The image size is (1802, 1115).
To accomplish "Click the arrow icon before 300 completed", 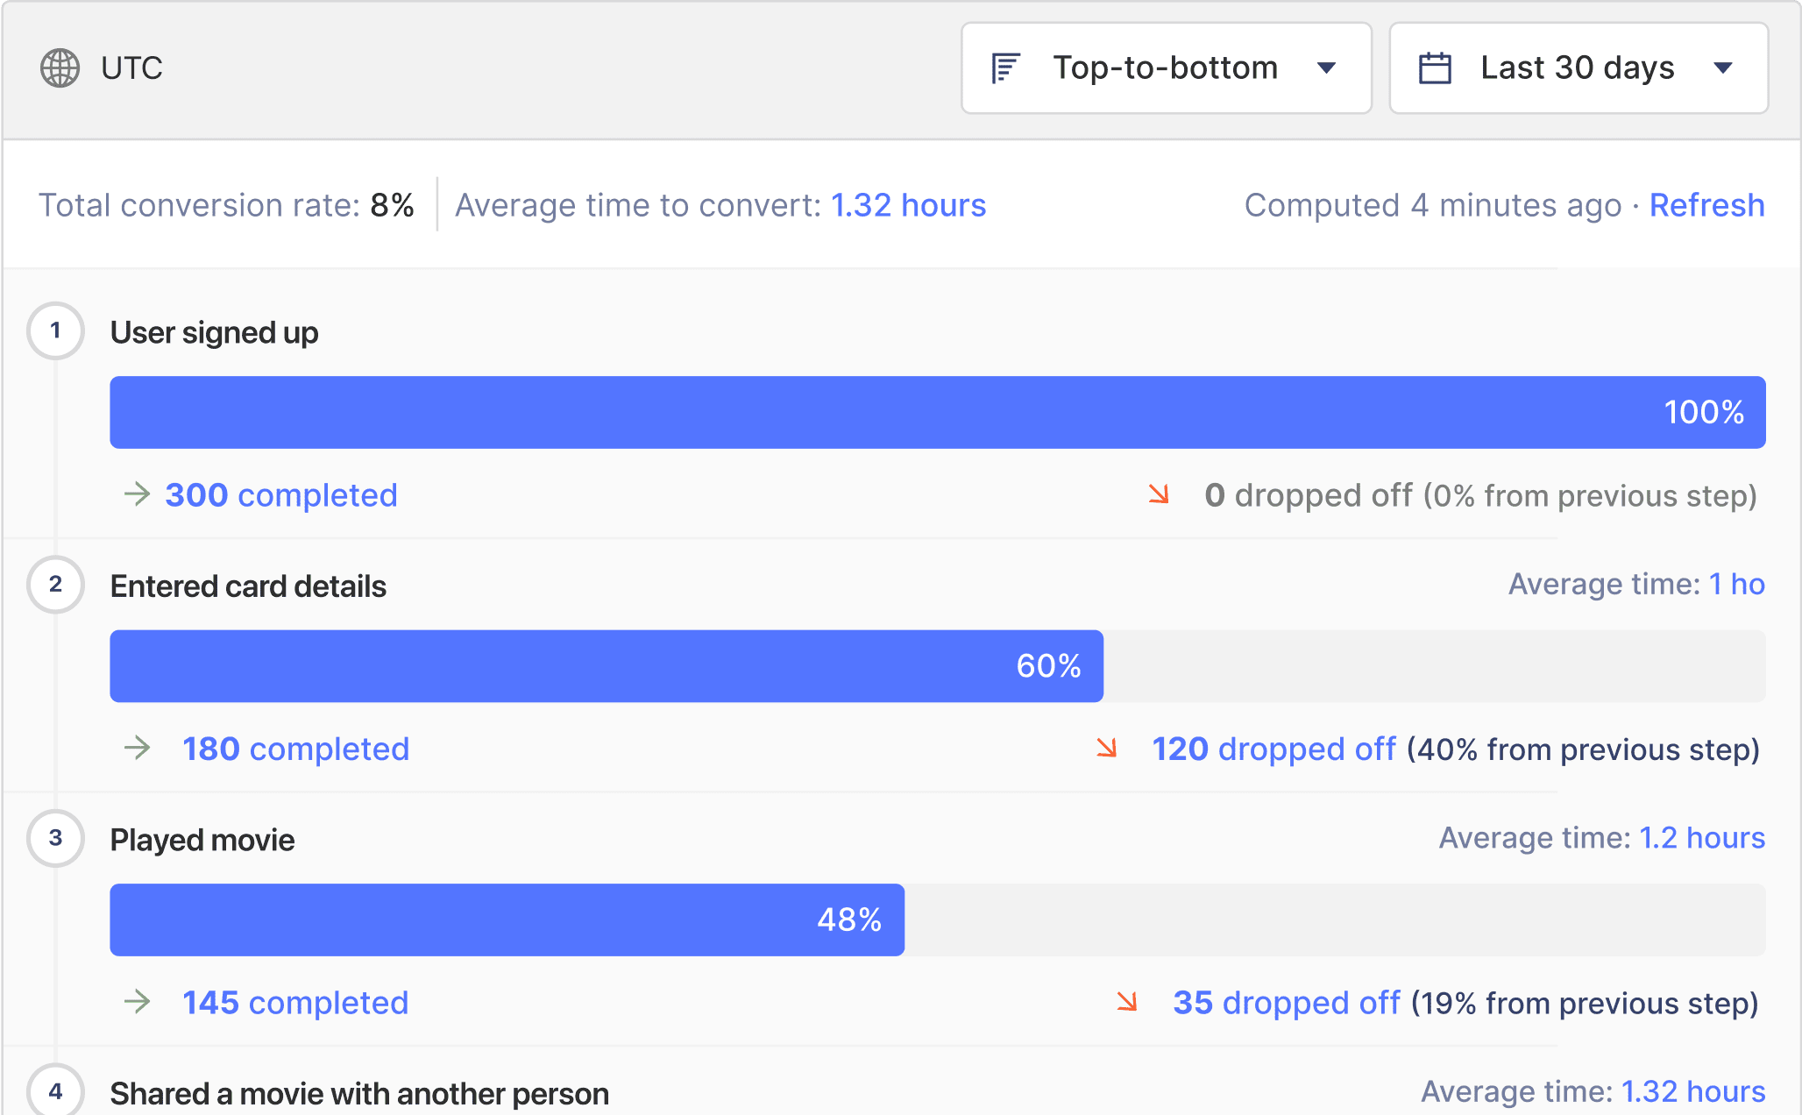I will click(x=137, y=494).
